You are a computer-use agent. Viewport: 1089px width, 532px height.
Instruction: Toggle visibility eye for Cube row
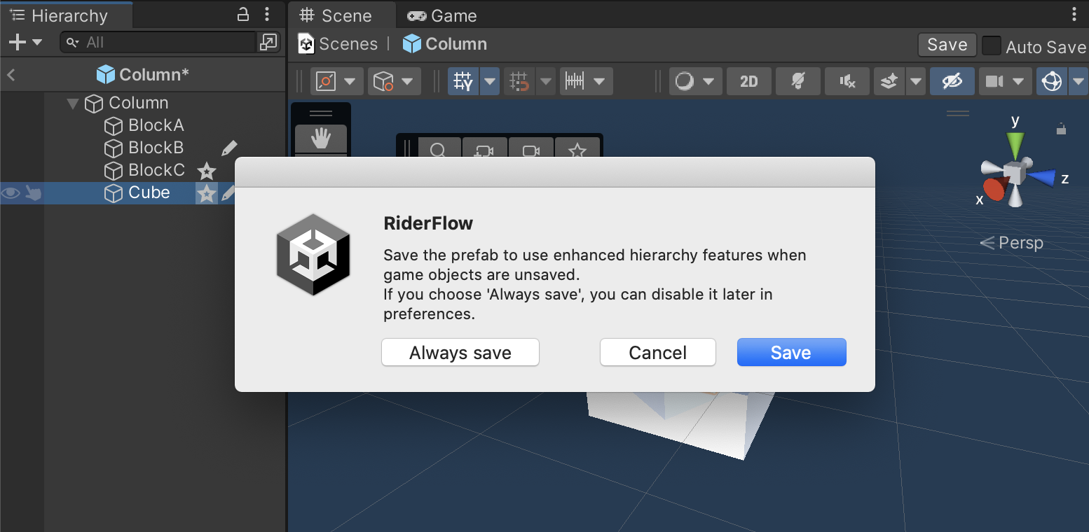[10, 193]
